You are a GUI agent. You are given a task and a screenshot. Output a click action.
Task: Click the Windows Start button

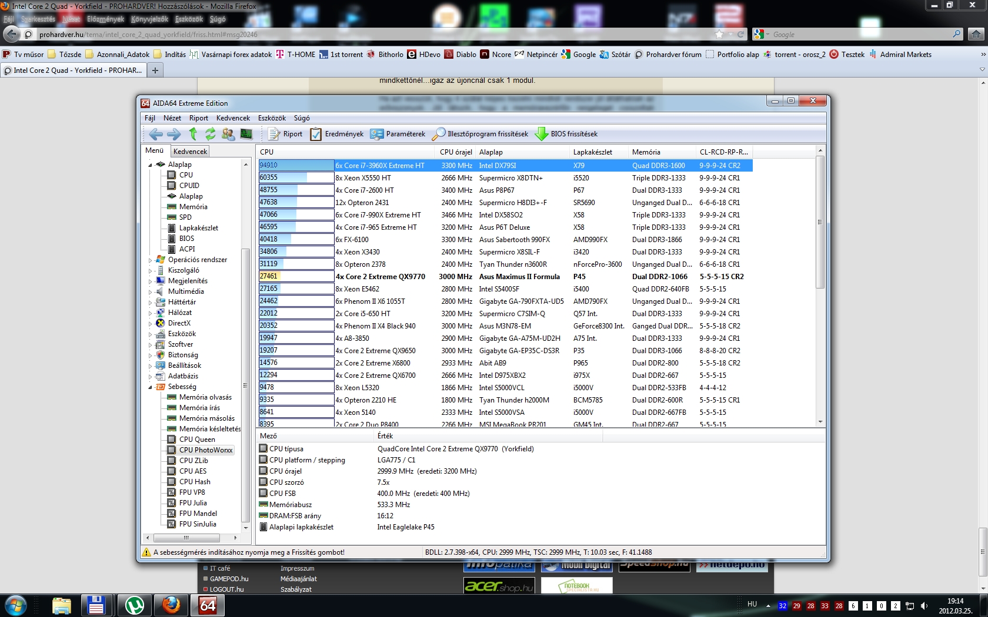click(x=16, y=605)
